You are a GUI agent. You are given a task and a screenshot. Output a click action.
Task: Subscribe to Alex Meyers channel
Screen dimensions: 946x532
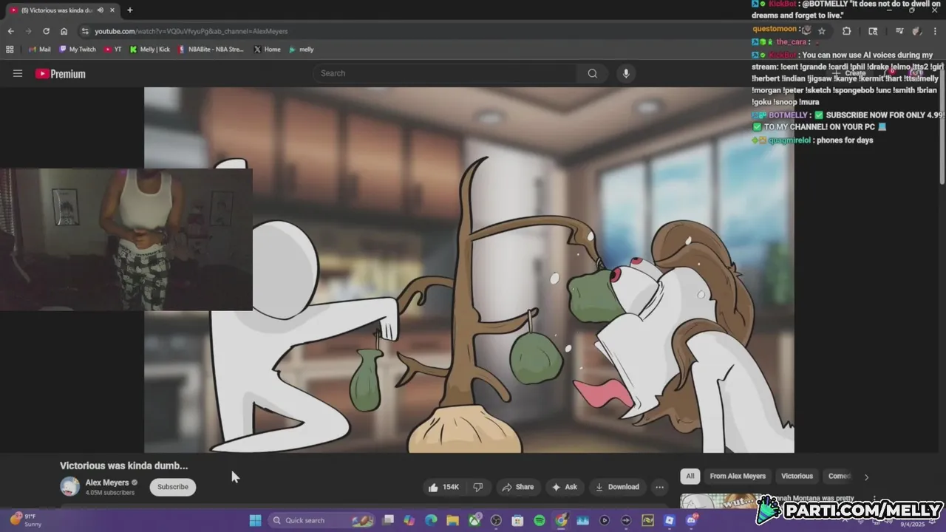(x=172, y=487)
